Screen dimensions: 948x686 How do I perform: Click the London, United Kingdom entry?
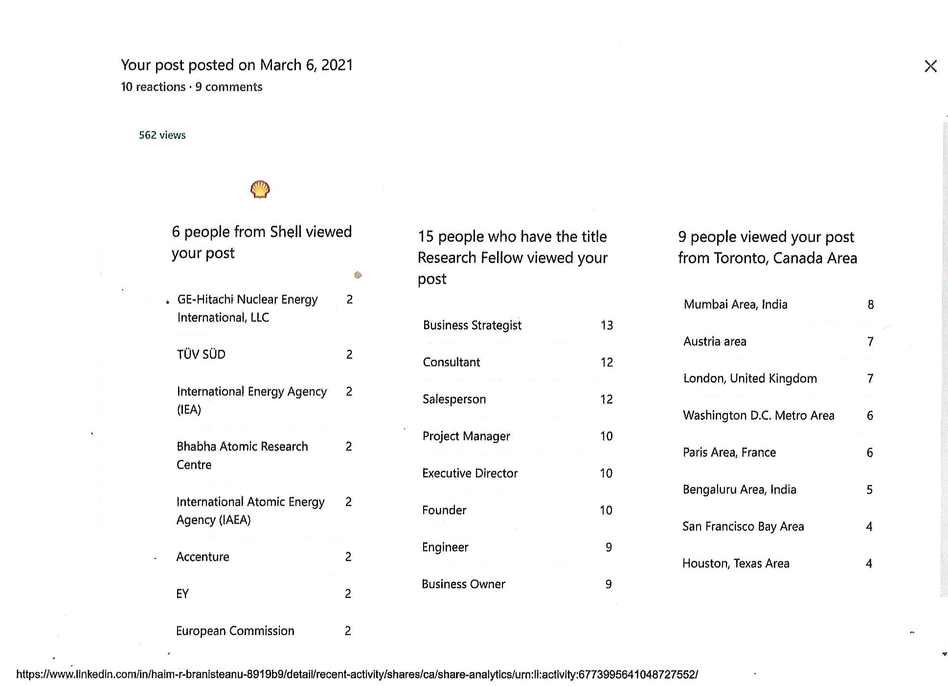tap(750, 378)
